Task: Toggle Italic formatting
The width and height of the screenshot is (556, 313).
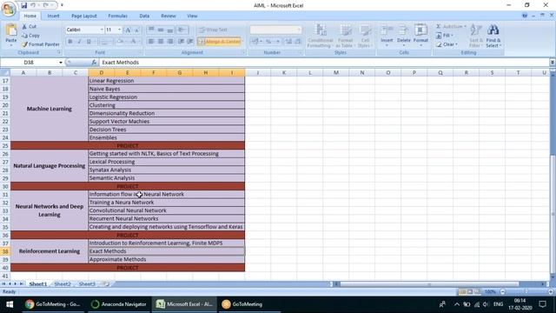Action: coord(79,42)
